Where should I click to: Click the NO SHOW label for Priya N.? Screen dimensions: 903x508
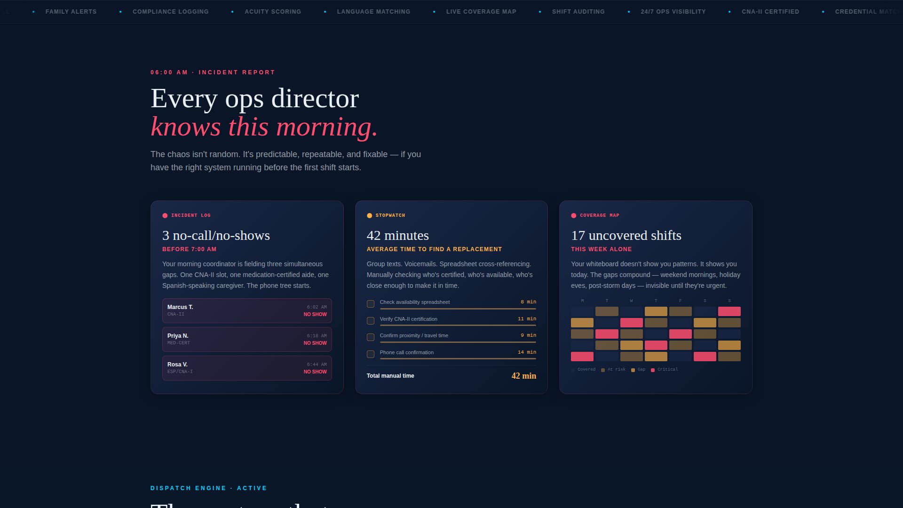315,343
